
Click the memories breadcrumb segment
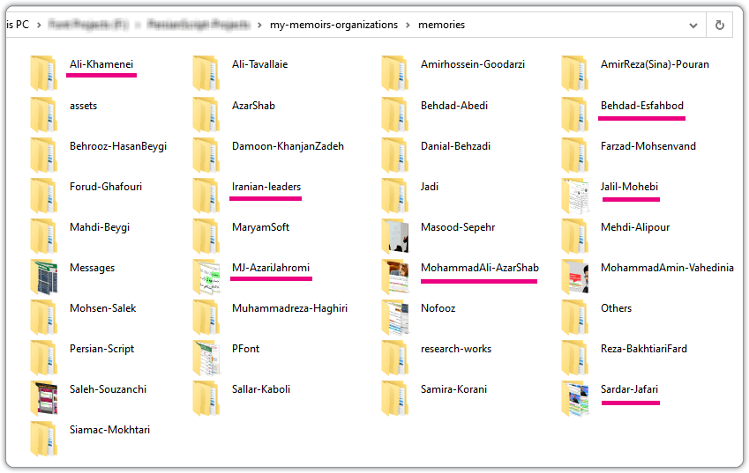click(441, 25)
